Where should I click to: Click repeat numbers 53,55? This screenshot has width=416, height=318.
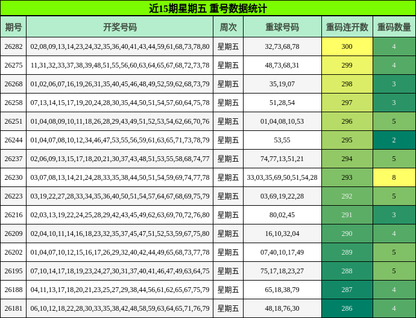pyautogui.click(x=282, y=140)
